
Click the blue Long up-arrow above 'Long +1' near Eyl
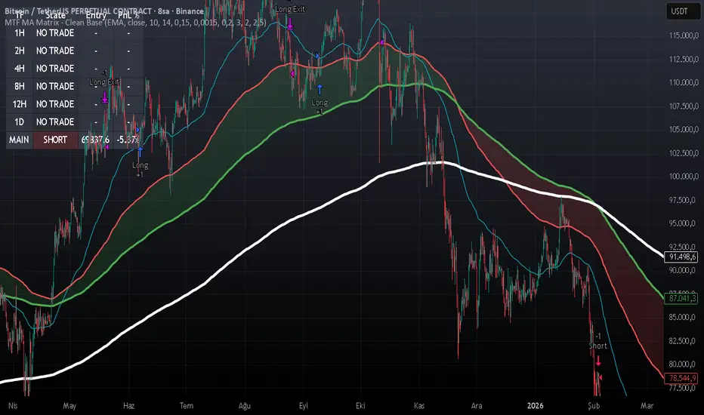tap(320, 89)
